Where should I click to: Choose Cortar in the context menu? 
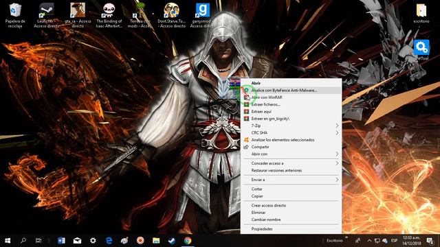coord(291,189)
